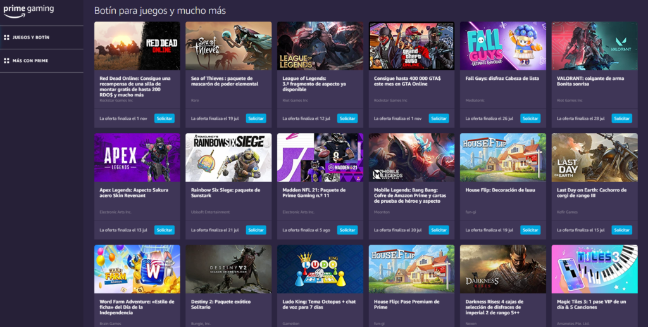Screen dimensions: 648x327
Task: Select the Word Farm Adventure image
Action: (137, 269)
